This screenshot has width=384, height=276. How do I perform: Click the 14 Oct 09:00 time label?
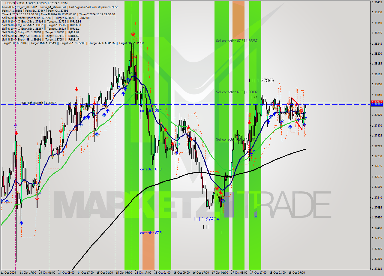(x=67, y=273)
